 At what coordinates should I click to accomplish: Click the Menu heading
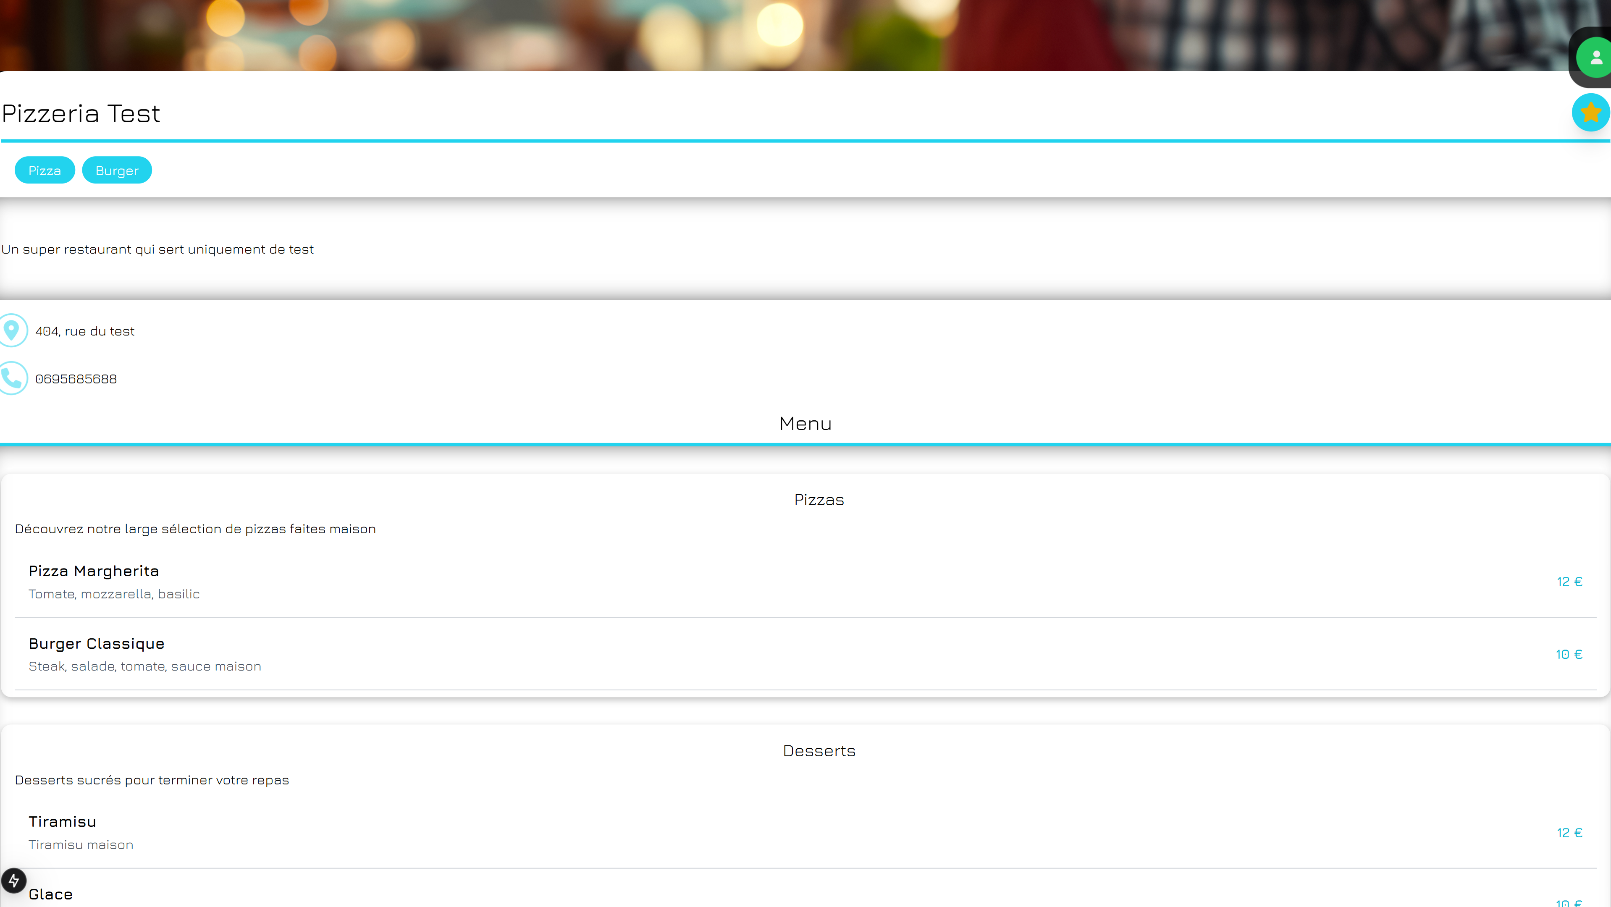[805, 424]
